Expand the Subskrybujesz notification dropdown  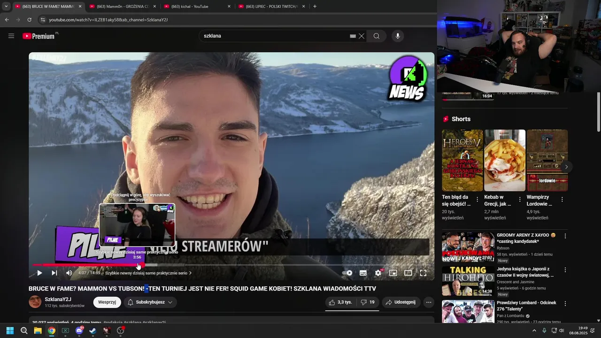(150, 302)
